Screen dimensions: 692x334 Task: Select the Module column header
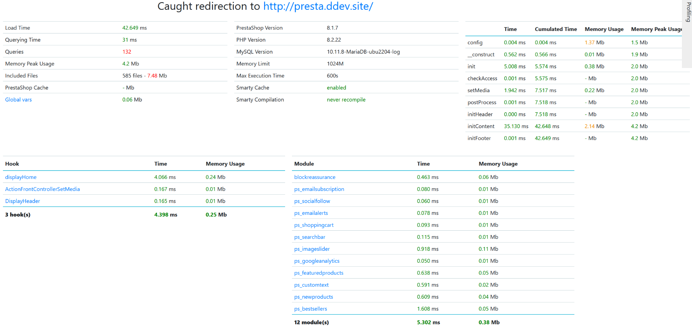(304, 164)
